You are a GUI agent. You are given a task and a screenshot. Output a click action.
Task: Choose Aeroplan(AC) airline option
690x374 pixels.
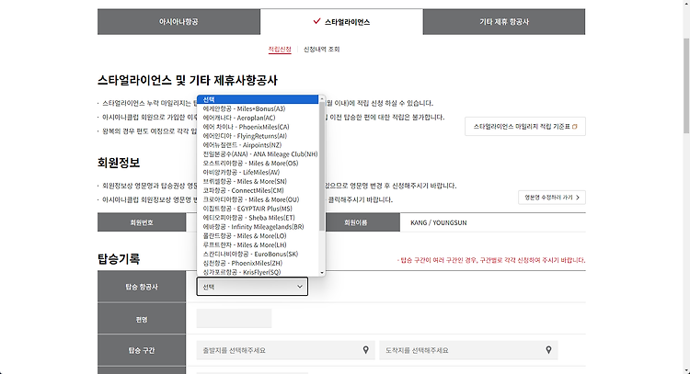258,118
